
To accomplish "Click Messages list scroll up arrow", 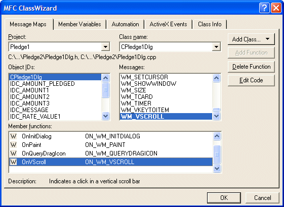I will (x=216, y=78).
